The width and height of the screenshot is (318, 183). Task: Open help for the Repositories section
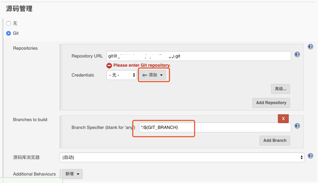(310, 47)
